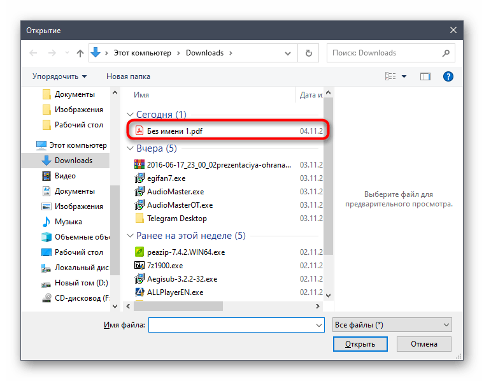The width and height of the screenshot is (484, 381).
Task: Select the file 'AudioMaster.exe'
Action: pos(228,191)
